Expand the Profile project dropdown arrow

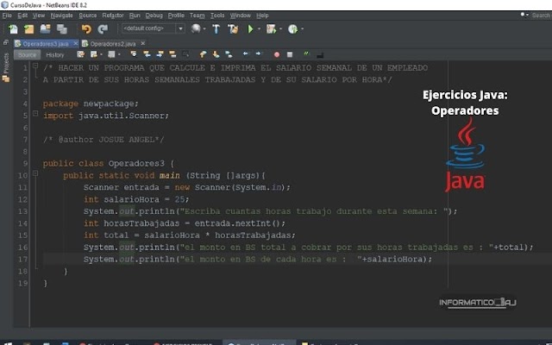pos(302,28)
